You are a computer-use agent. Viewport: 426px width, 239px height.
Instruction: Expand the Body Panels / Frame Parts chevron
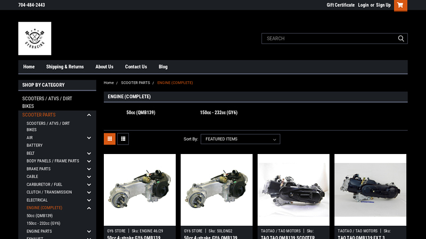(89, 161)
